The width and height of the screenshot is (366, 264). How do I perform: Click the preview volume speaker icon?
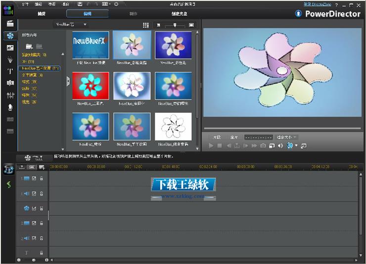click(x=280, y=146)
